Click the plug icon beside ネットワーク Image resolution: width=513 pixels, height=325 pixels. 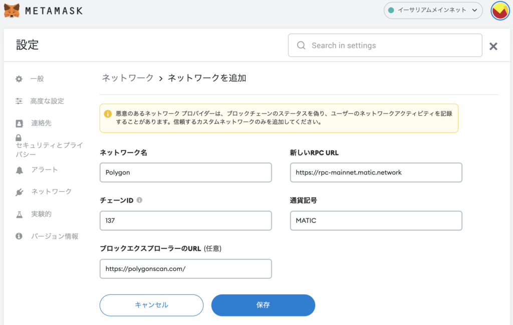click(19, 192)
